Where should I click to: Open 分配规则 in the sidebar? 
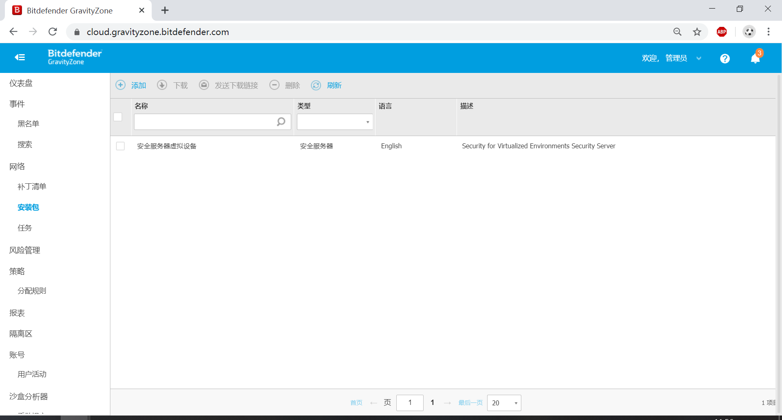(x=32, y=291)
